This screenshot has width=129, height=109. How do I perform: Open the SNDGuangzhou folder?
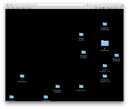pyautogui.click(x=22, y=76)
